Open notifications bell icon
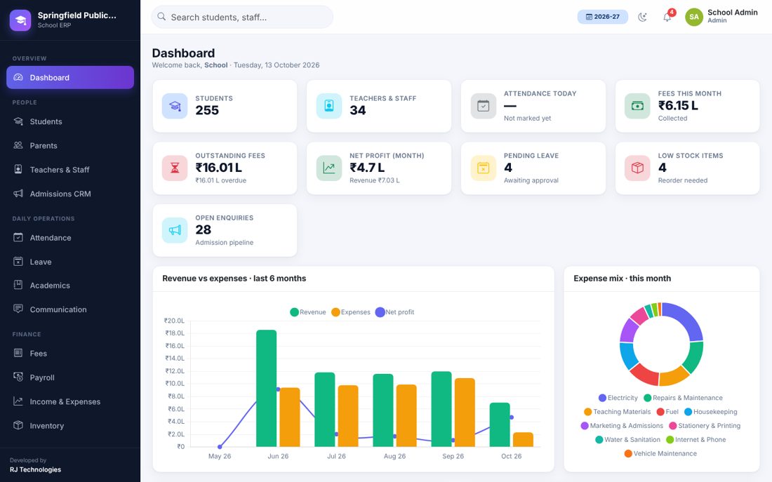The height and width of the screenshot is (482, 772). click(x=667, y=18)
